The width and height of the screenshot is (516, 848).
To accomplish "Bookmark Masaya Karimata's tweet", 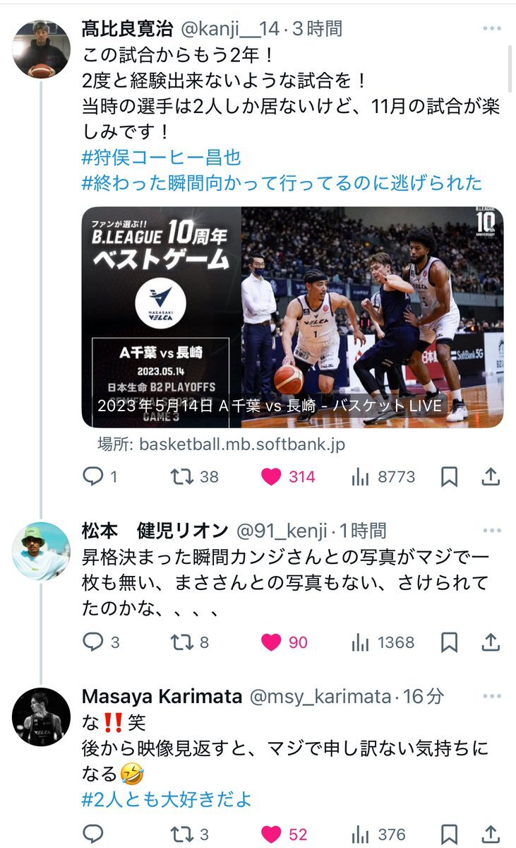I will tap(450, 834).
